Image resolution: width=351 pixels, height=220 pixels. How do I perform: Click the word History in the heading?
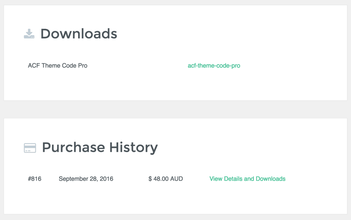[133, 147]
